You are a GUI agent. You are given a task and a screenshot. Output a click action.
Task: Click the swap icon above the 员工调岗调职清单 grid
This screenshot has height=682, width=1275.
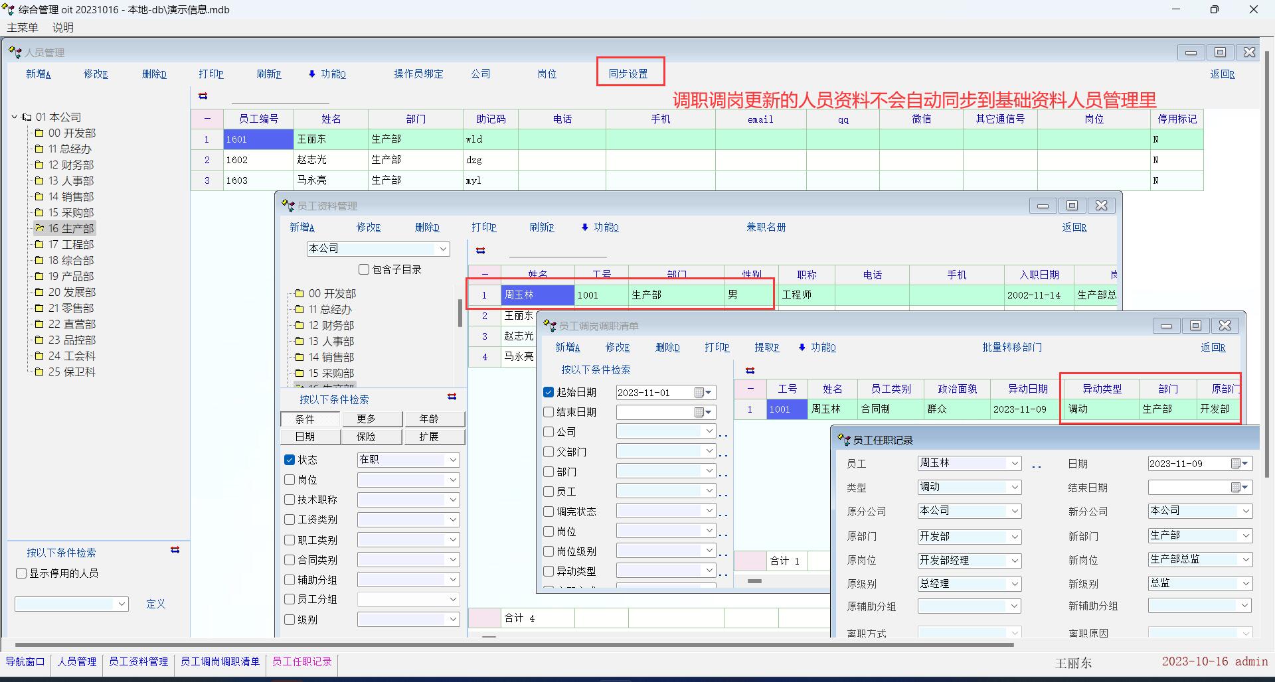pos(750,370)
